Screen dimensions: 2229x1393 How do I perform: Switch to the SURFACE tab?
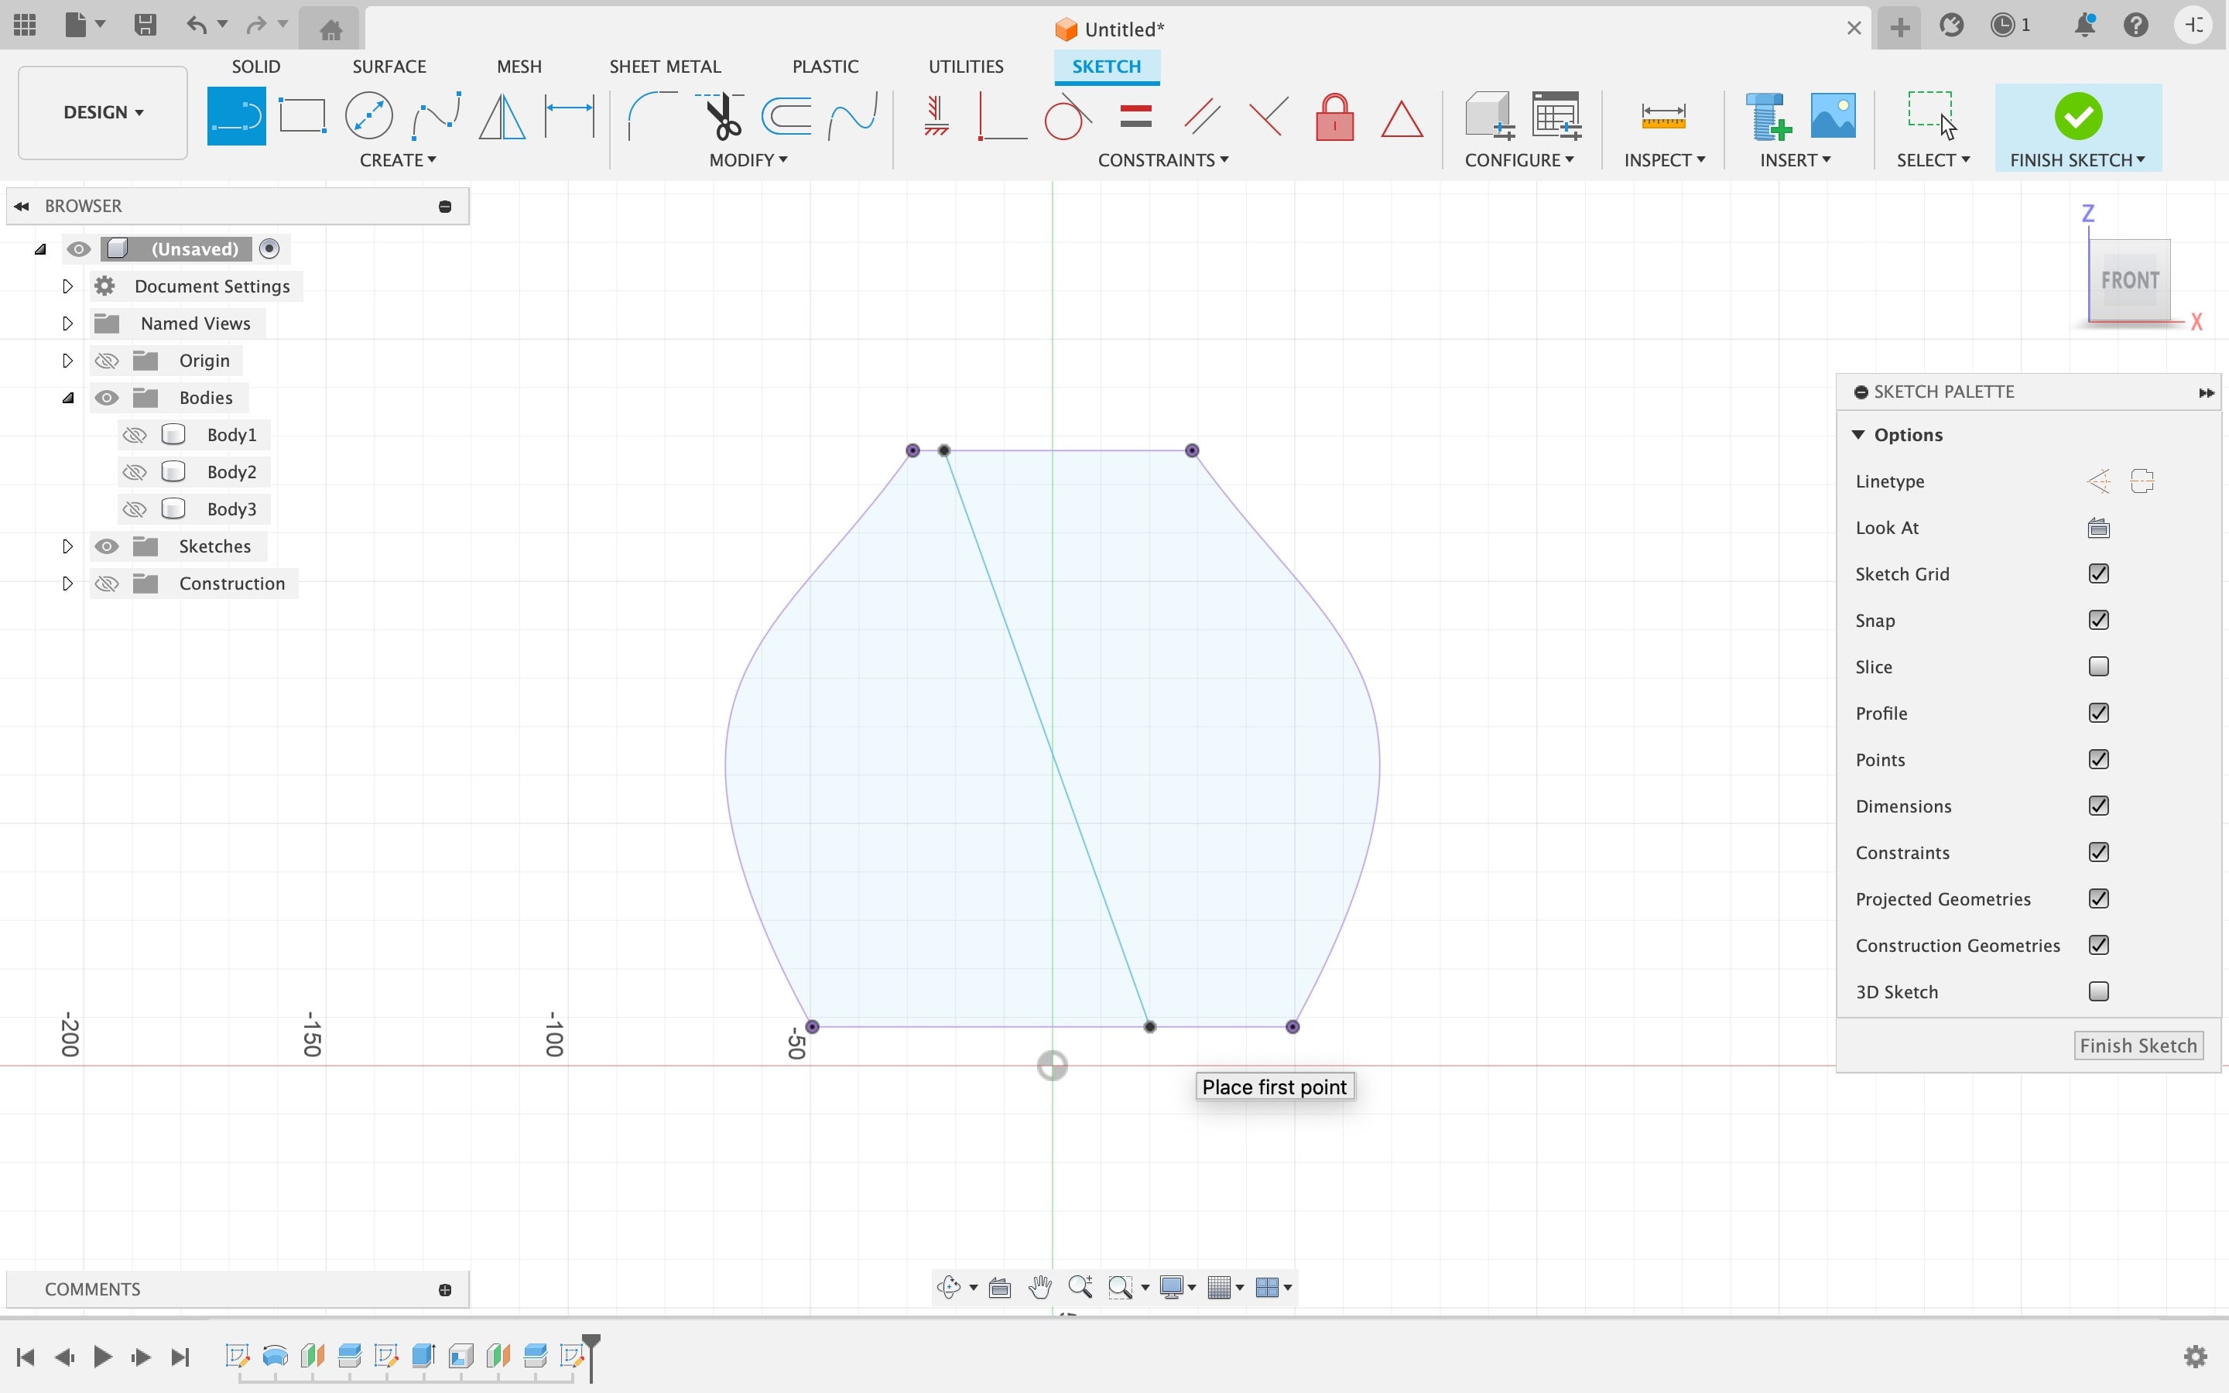tap(389, 67)
